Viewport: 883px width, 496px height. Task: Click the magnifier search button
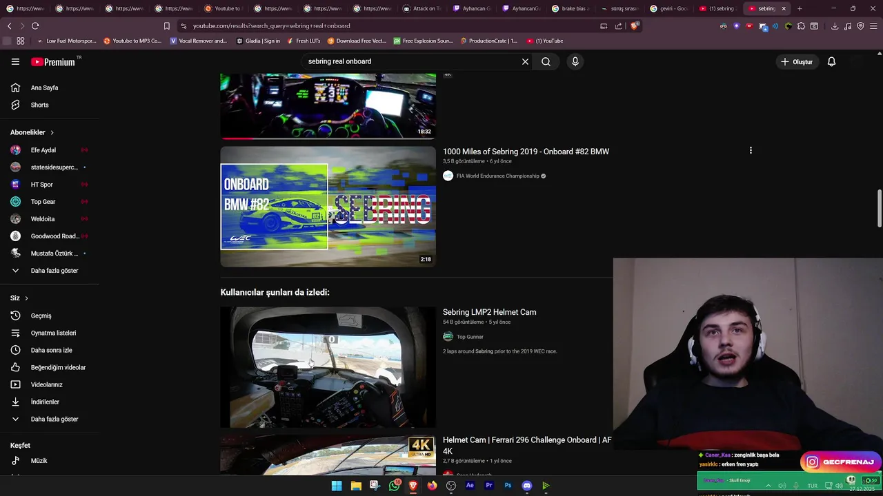pos(546,61)
